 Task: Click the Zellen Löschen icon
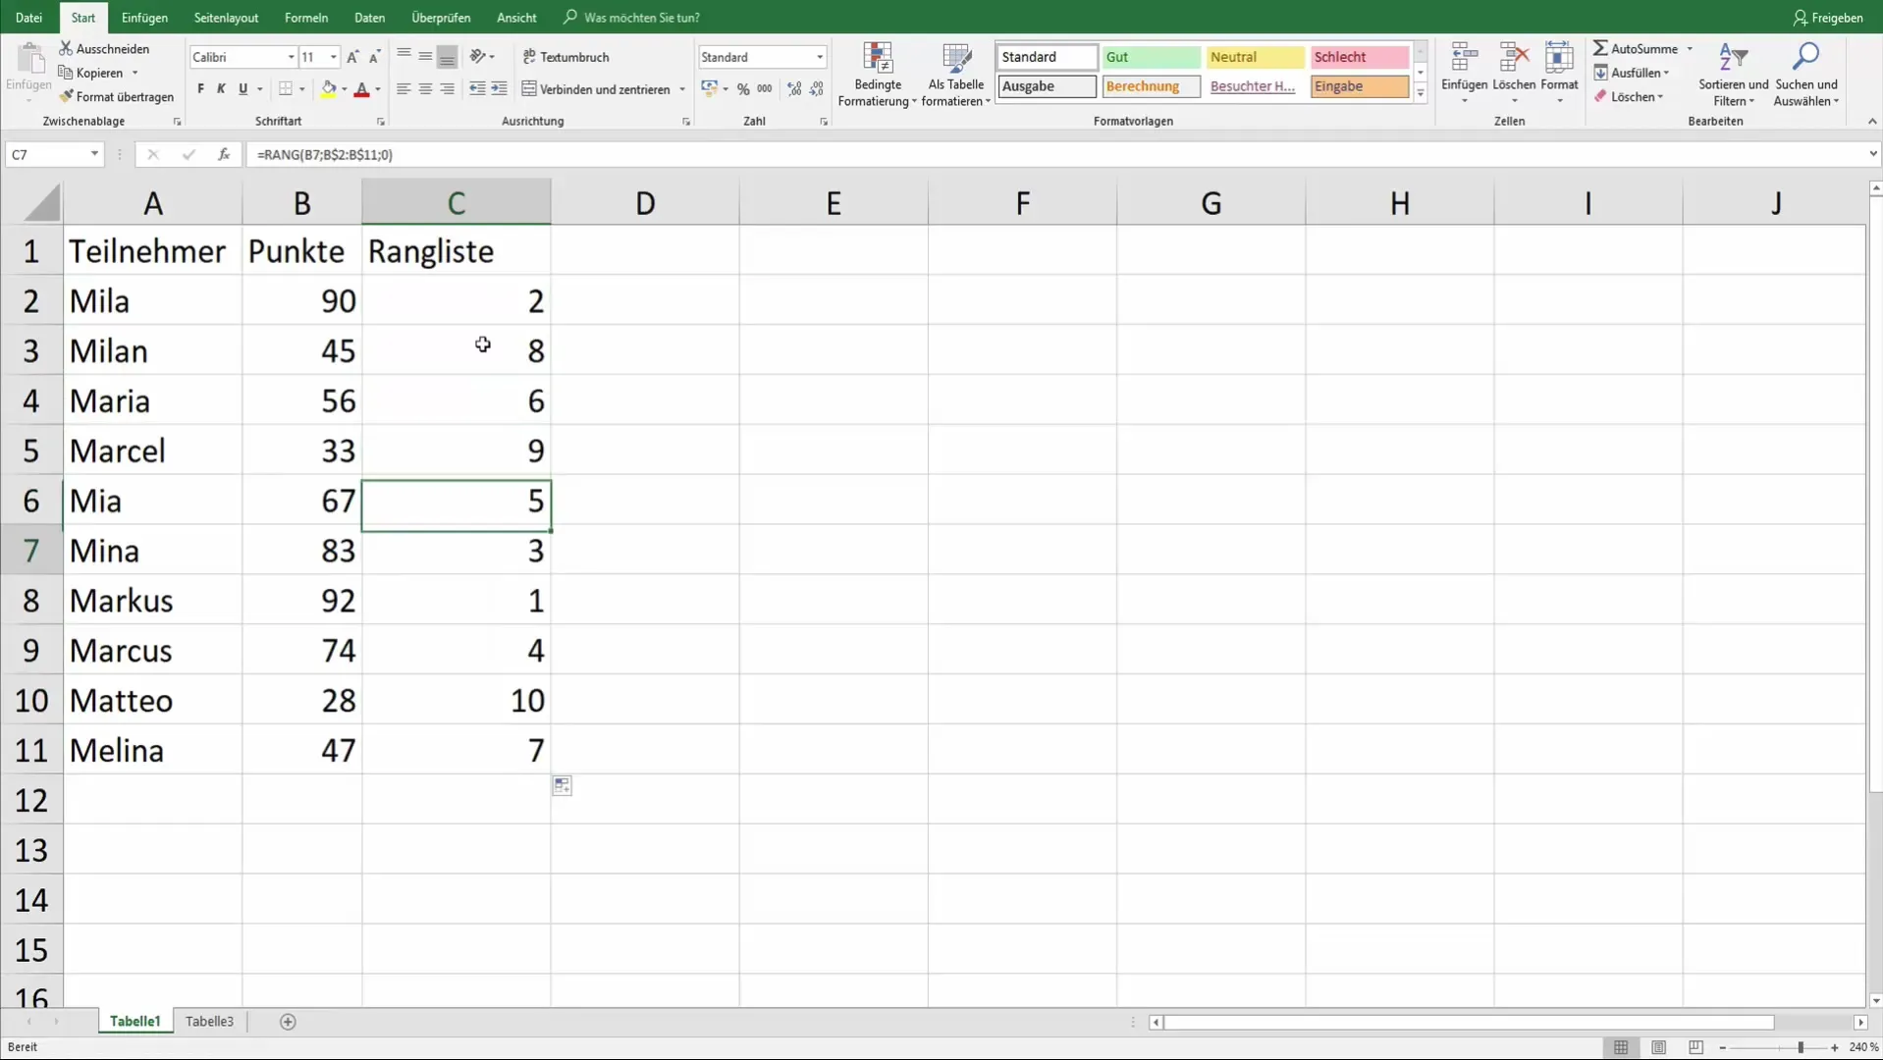coord(1514,58)
